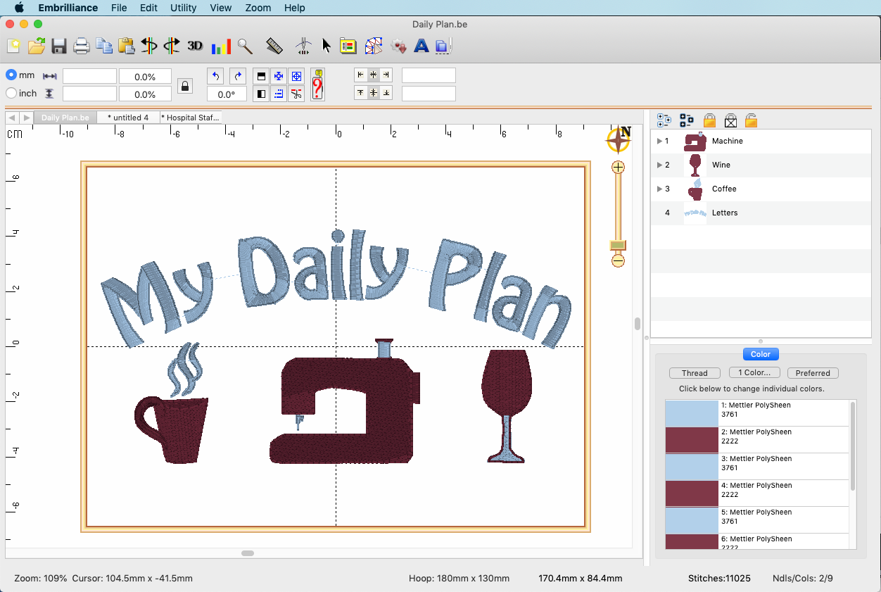Expand the Wine object tree item

click(x=659, y=165)
